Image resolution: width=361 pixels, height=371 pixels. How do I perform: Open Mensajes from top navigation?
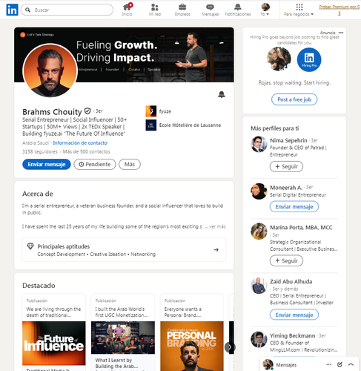click(210, 10)
